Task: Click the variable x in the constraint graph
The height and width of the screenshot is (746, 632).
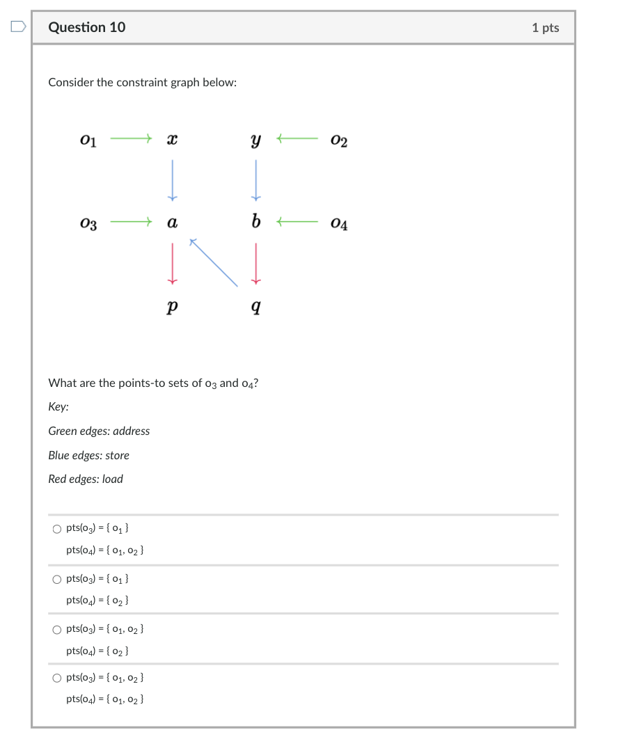Action: [171, 139]
